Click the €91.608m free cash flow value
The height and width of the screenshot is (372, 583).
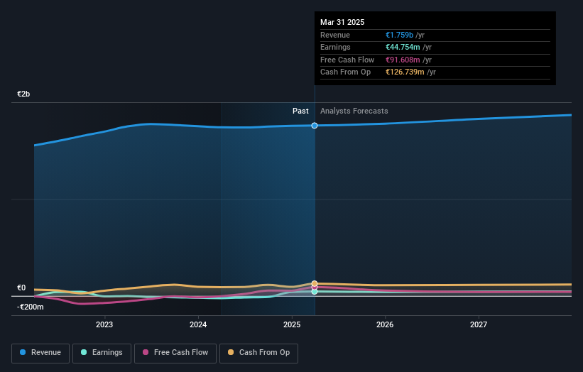[x=403, y=60]
